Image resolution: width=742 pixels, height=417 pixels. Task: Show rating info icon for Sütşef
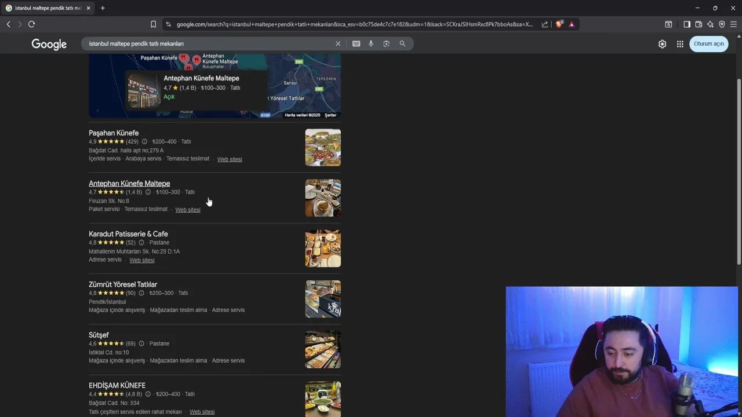click(141, 343)
